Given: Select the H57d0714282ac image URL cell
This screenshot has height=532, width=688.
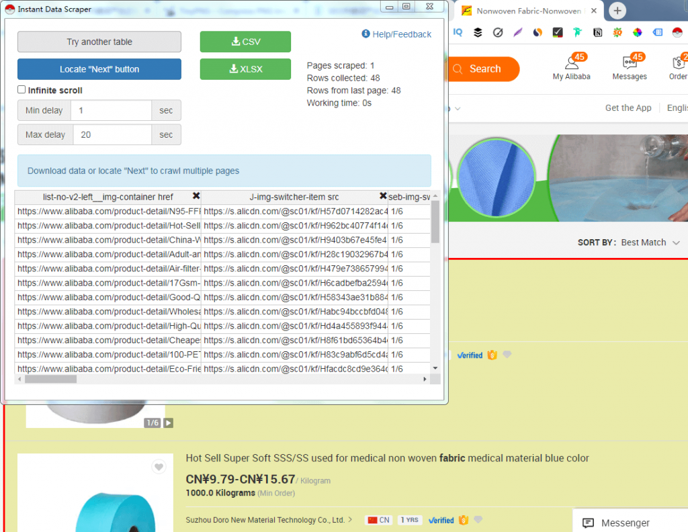Looking at the screenshot, I should (295, 212).
